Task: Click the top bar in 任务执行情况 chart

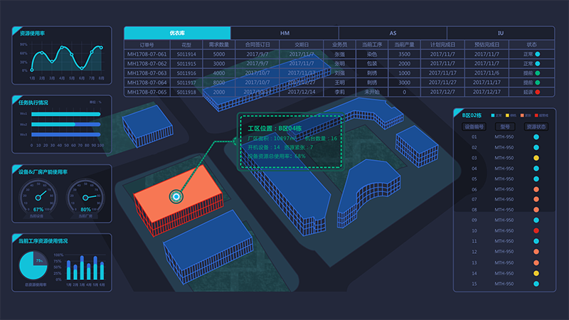Action: (66, 114)
